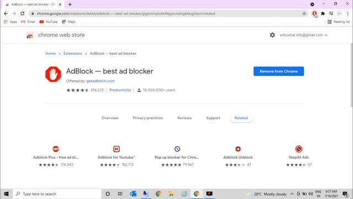Show hidden system tray icons
The height and width of the screenshot is (199, 353).
[x=292, y=194]
